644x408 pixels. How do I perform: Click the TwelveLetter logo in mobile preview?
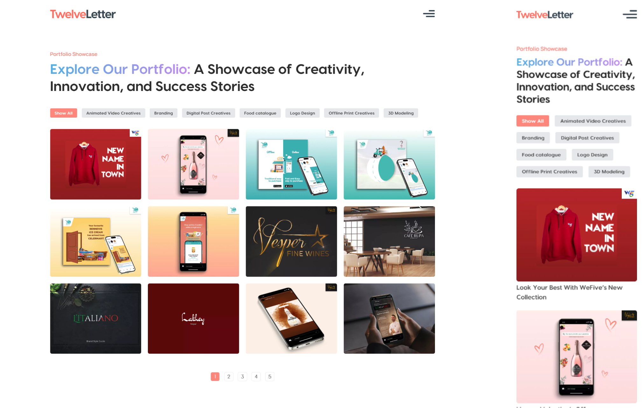coord(544,15)
